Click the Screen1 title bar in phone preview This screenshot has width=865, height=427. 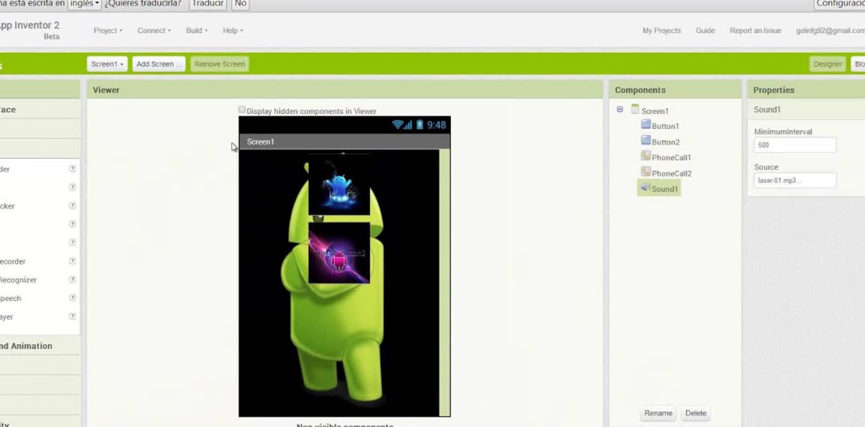[x=345, y=141]
